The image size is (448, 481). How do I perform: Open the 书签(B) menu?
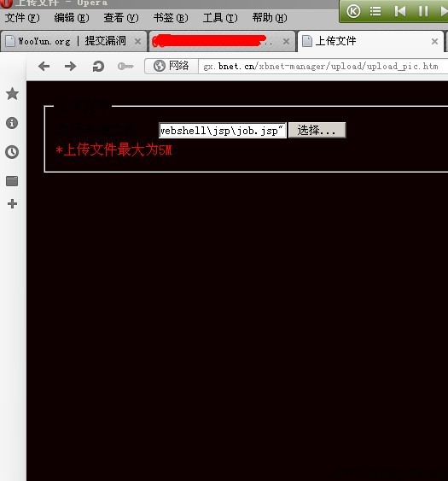(171, 18)
